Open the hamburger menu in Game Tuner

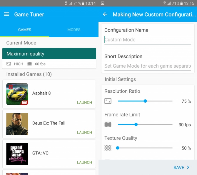tap(6, 14)
